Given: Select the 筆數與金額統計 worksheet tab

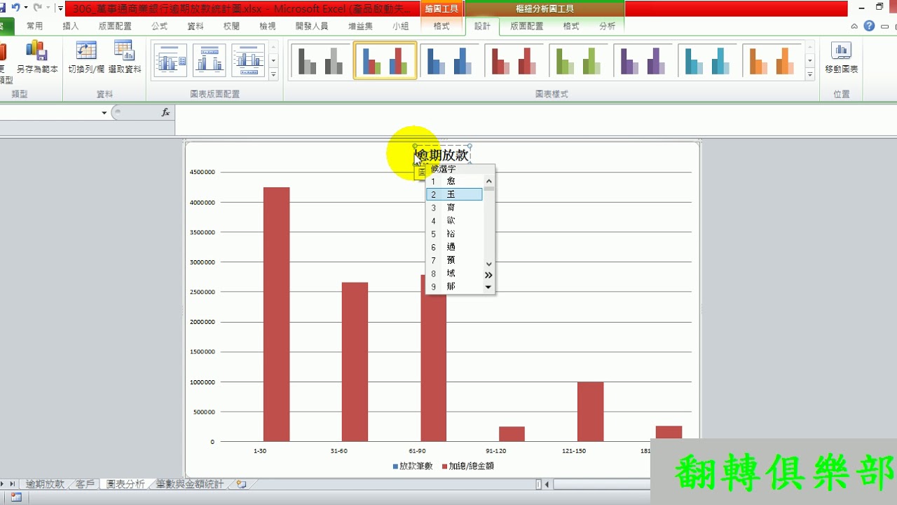Looking at the screenshot, I should [x=190, y=484].
